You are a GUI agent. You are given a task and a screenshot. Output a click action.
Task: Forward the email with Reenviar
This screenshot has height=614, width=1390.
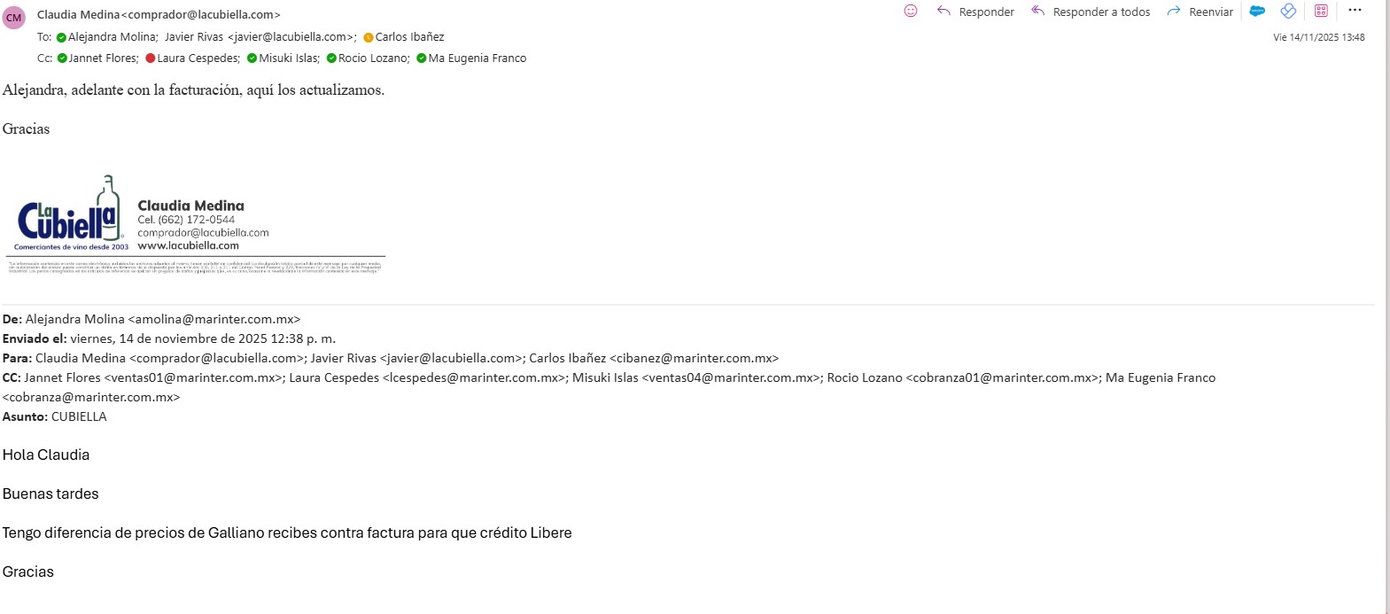click(1200, 12)
